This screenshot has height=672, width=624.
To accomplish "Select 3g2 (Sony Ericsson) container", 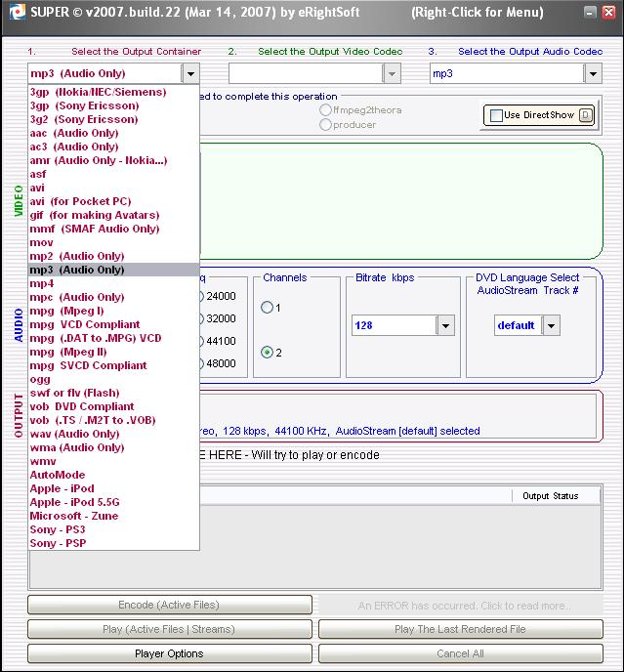I will [113, 119].
